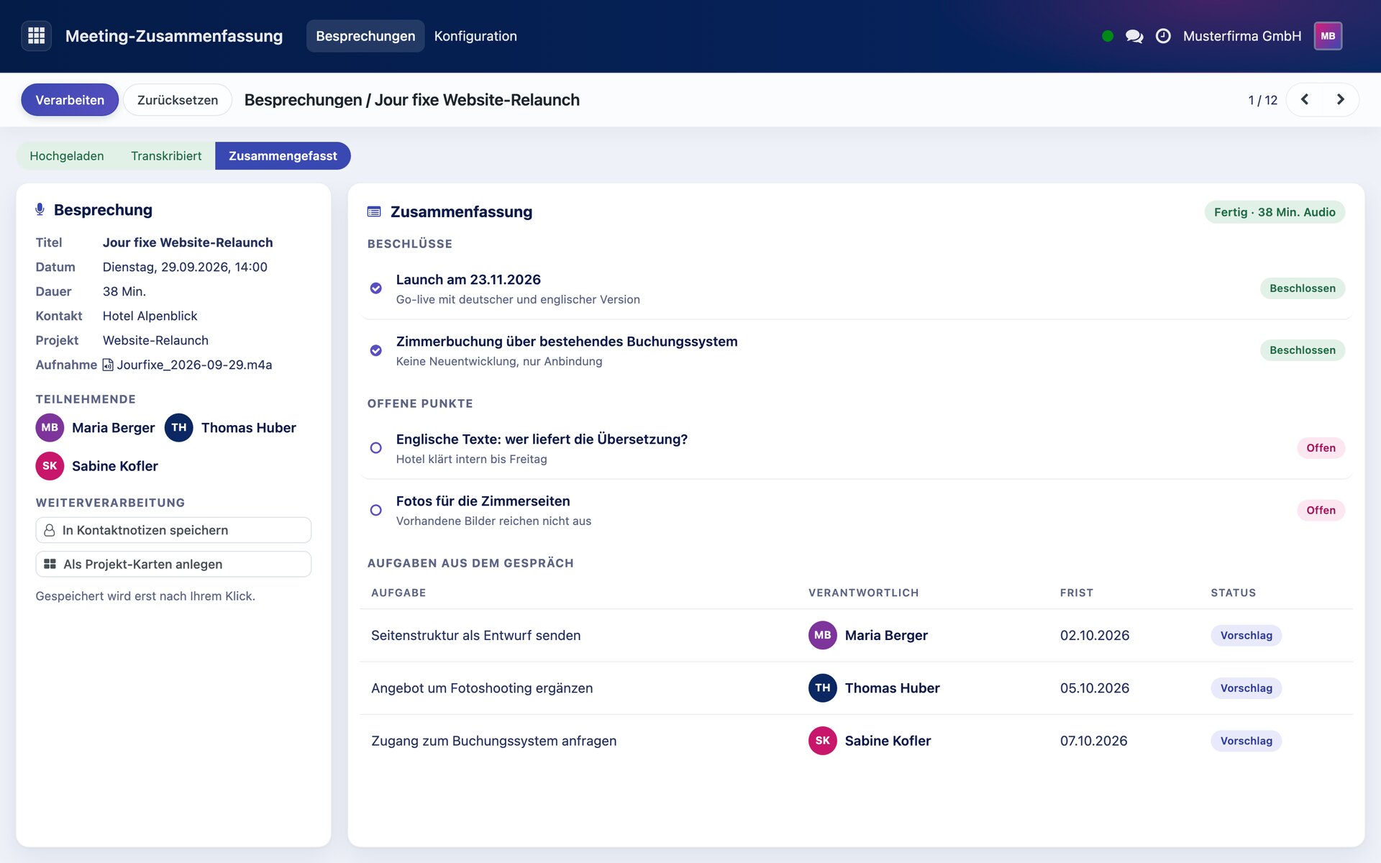The width and height of the screenshot is (1381, 863).
Task: Click the microphone icon beside Besprechung
Action: click(40, 209)
